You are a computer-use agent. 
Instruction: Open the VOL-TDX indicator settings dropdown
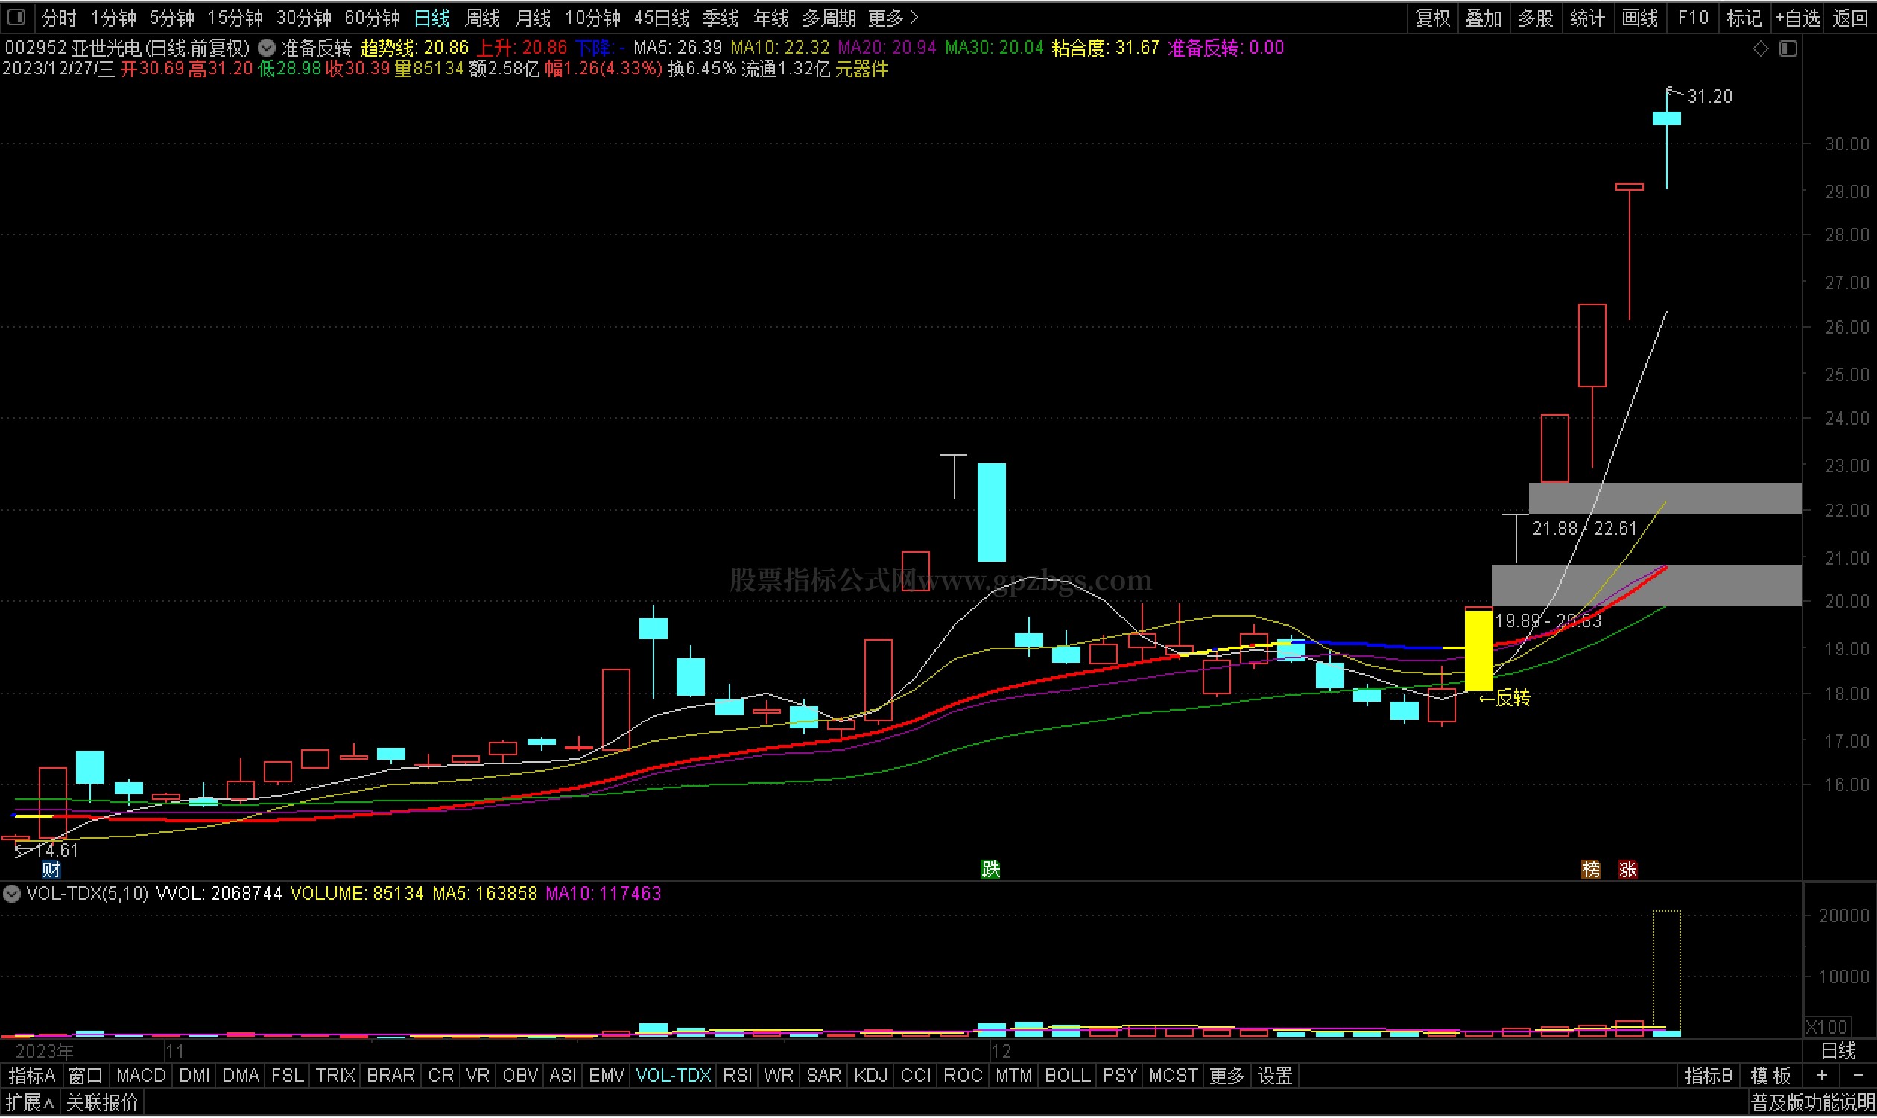12,895
